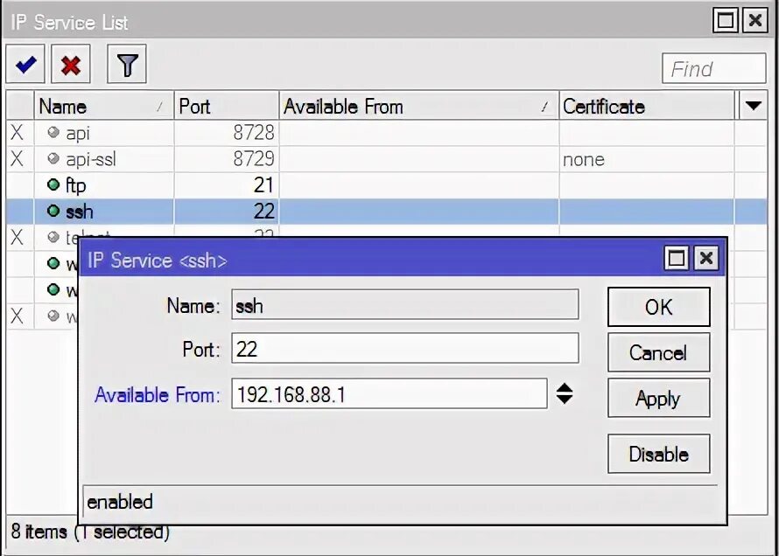779x556 pixels.
Task: Click the Find search field
Action: click(x=713, y=68)
